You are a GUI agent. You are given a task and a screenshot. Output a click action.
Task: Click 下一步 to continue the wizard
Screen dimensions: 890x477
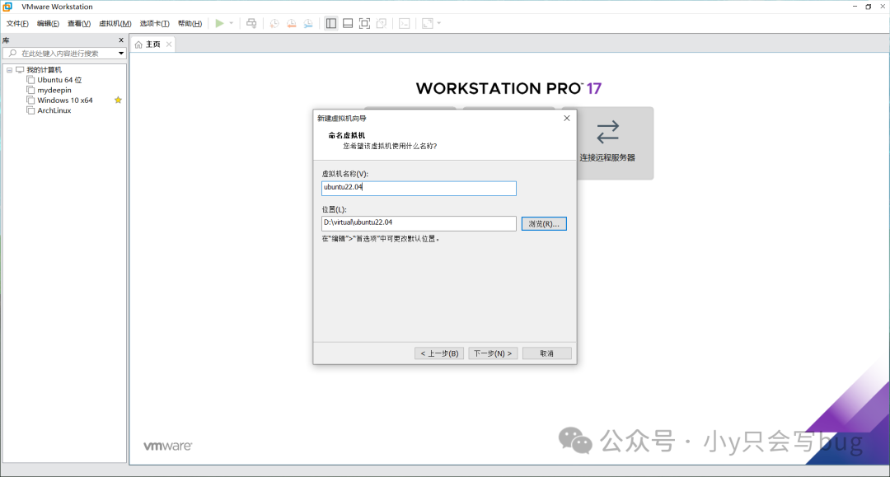tap(492, 353)
